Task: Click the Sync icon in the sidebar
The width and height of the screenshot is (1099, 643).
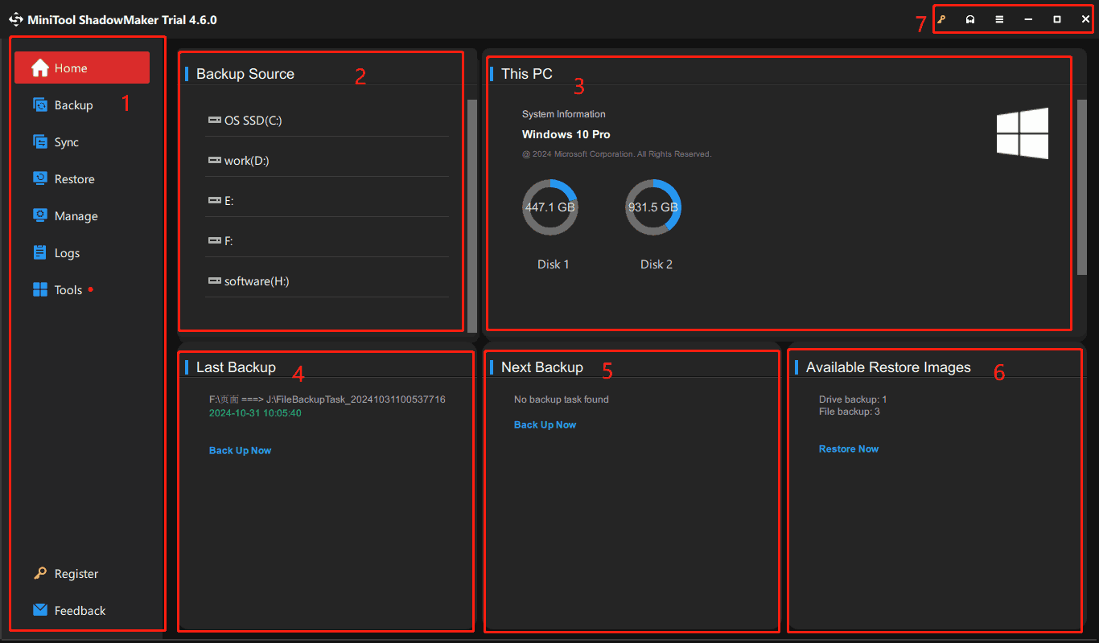Action: pos(40,141)
